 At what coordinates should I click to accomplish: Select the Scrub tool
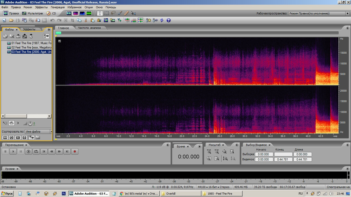coord(133,13)
